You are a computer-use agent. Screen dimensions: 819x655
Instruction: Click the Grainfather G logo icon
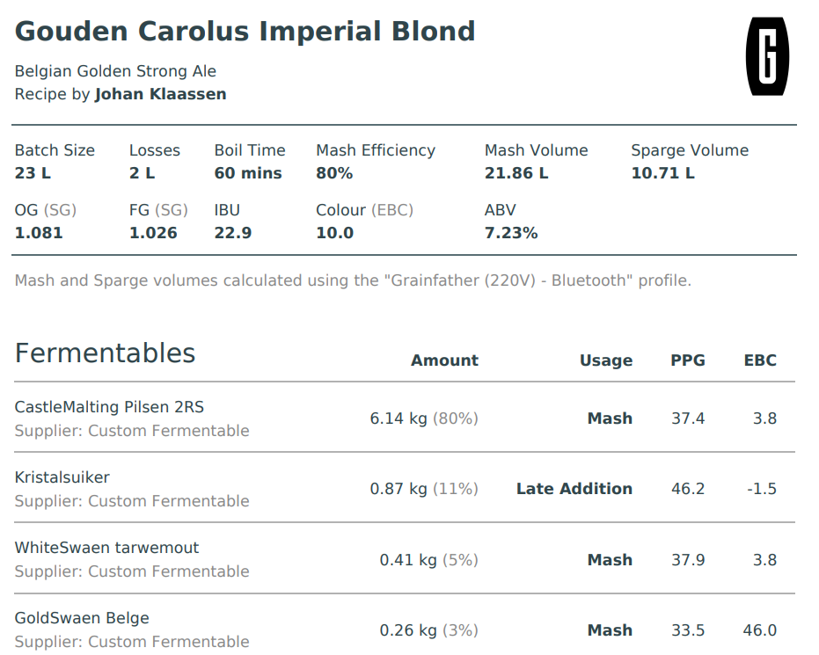[x=767, y=56]
